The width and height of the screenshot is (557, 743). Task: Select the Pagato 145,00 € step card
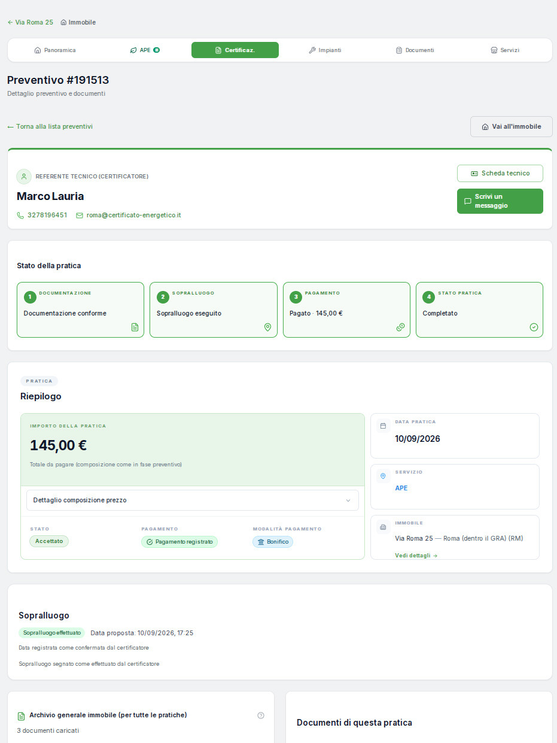(x=346, y=310)
